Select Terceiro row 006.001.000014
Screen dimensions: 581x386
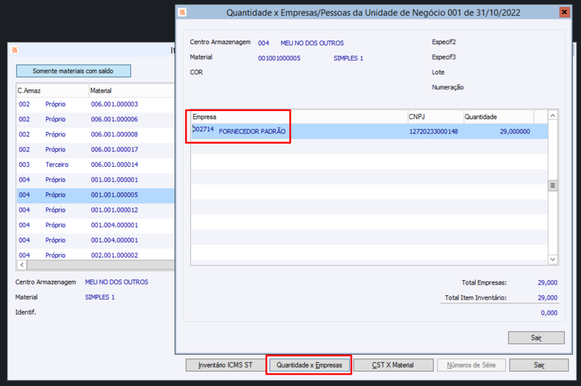click(96, 165)
